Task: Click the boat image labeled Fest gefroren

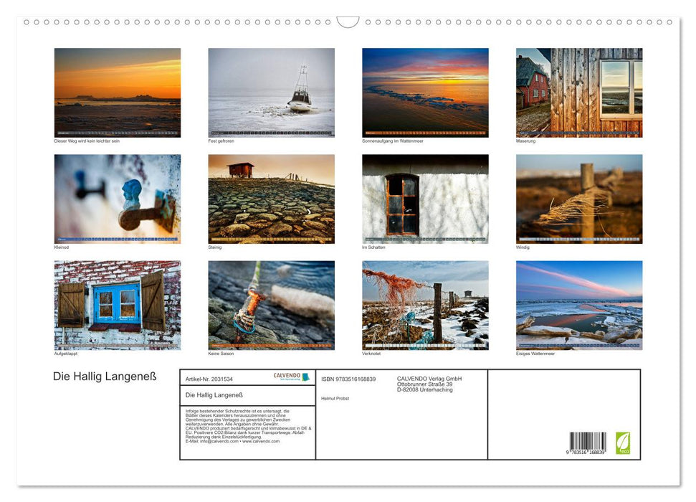Action: click(x=271, y=92)
